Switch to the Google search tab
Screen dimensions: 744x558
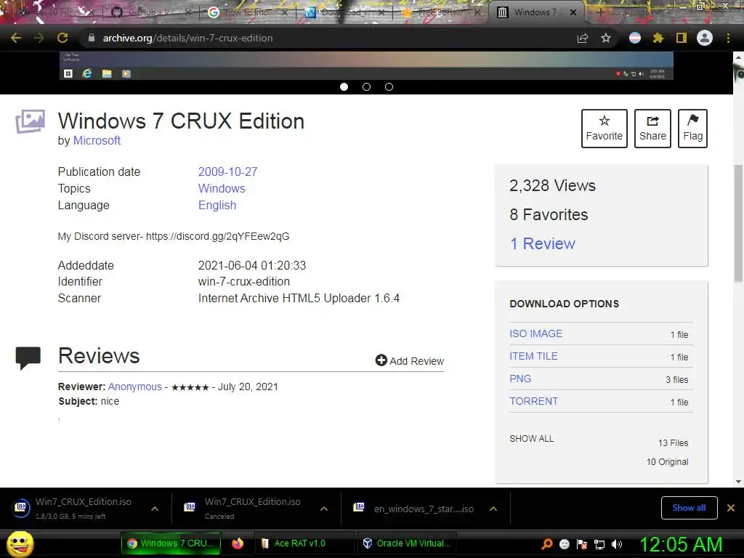click(247, 12)
